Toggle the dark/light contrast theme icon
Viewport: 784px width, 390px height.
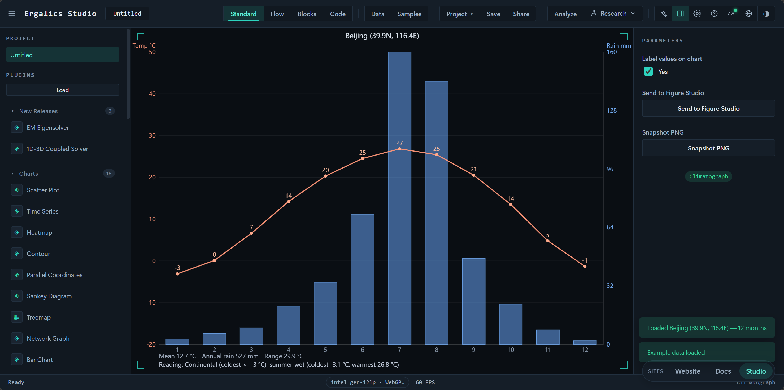pos(766,14)
